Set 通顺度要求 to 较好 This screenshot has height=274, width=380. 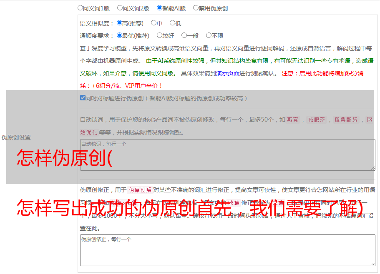point(159,35)
